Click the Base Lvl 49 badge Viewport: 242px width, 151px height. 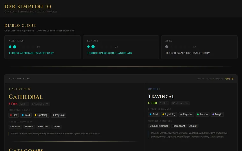[180, 103]
